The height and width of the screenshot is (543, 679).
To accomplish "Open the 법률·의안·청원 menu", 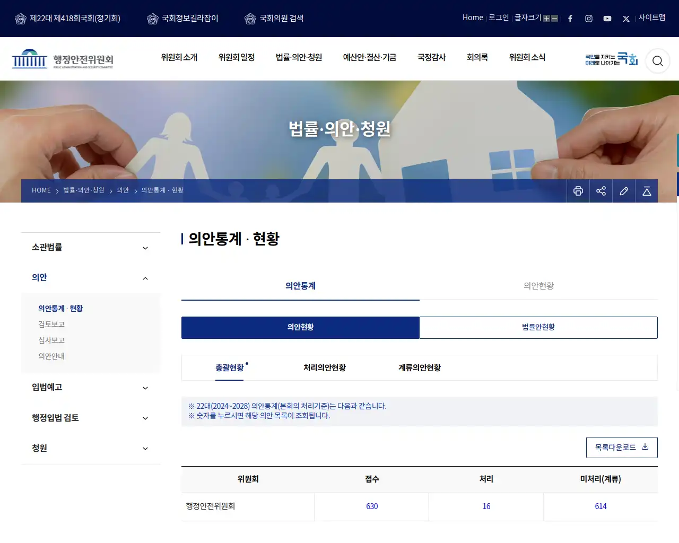I will pos(299,57).
